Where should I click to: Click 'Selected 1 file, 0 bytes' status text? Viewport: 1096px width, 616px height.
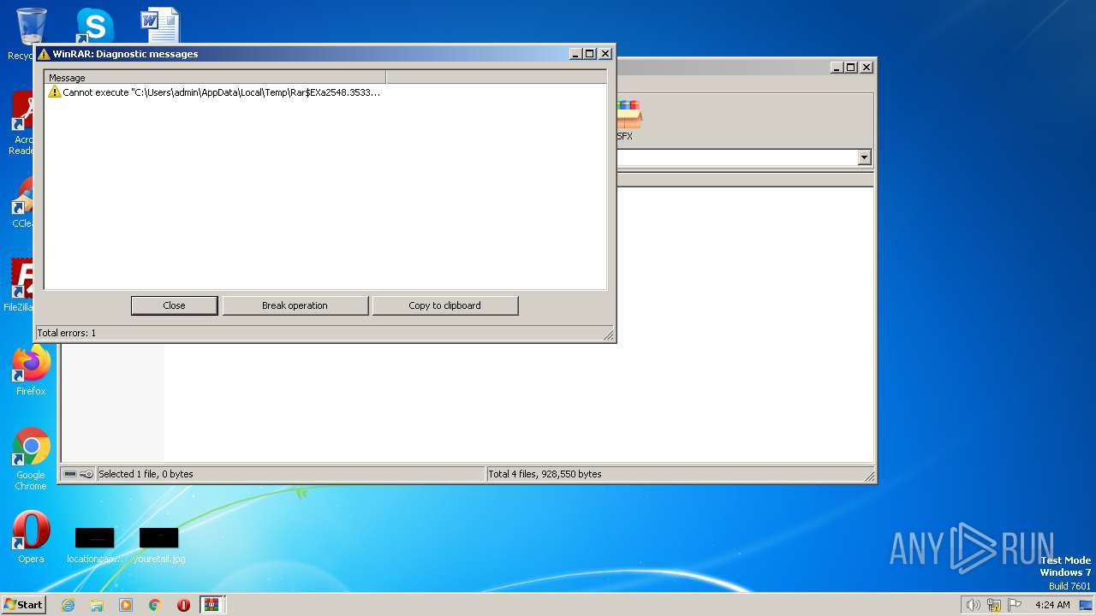[146, 474]
